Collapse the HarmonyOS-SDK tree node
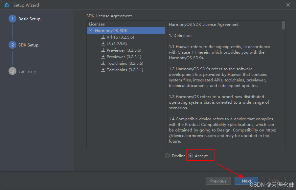The height and width of the screenshot is (190, 296). pyautogui.click(x=91, y=30)
